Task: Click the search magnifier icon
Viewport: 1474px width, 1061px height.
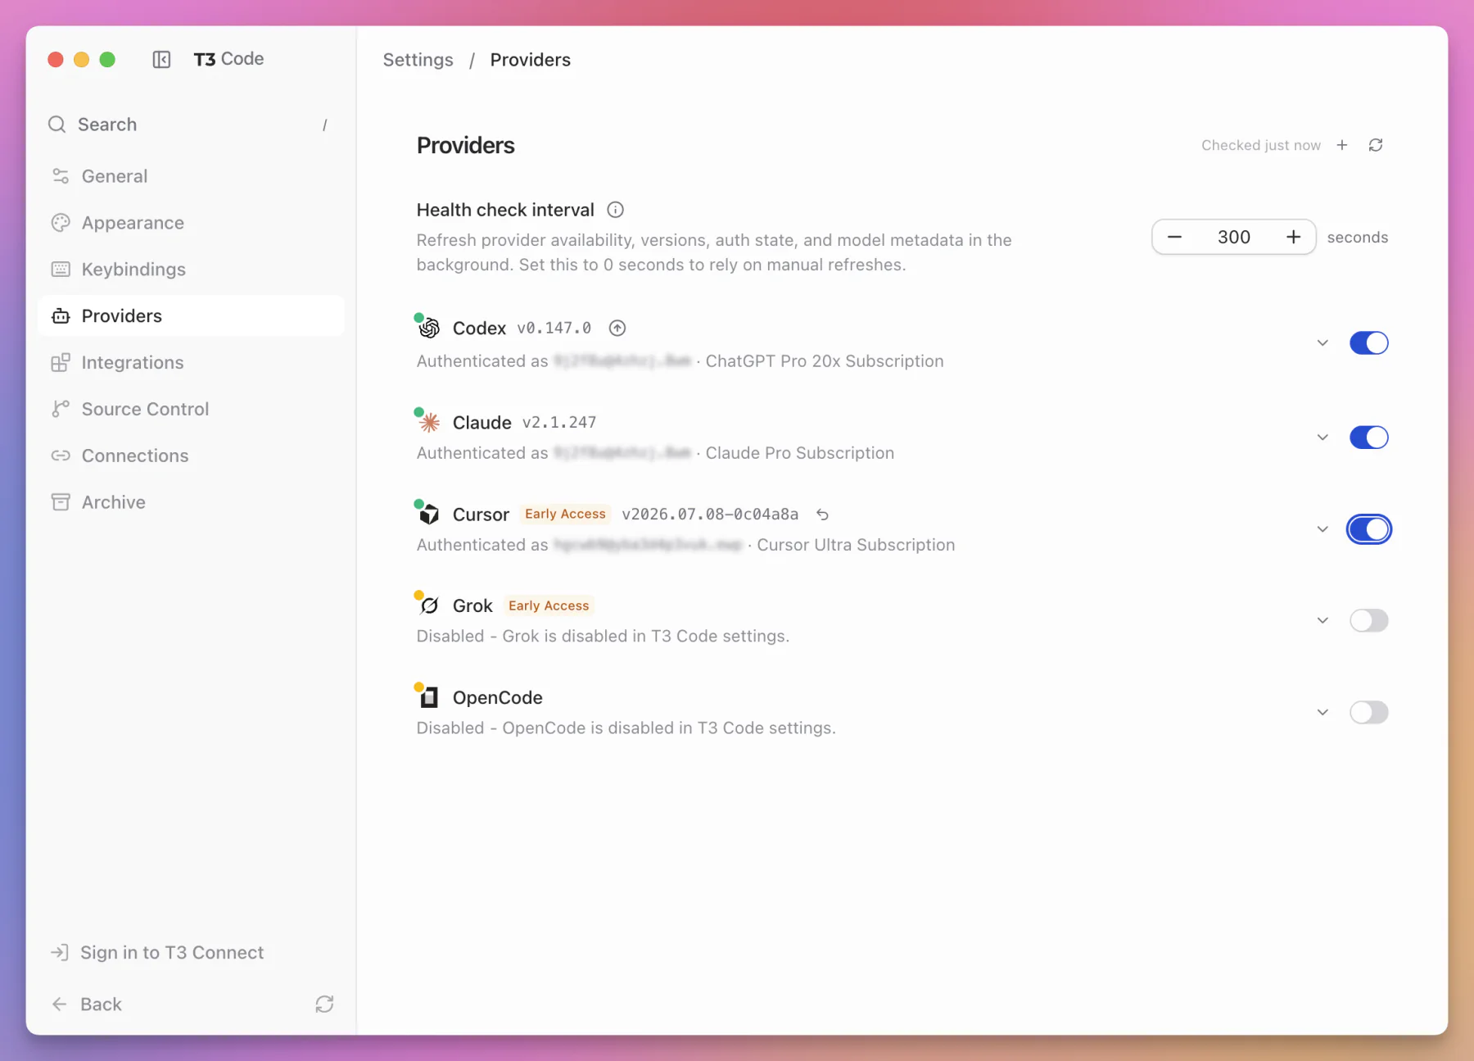Action: [57, 125]
